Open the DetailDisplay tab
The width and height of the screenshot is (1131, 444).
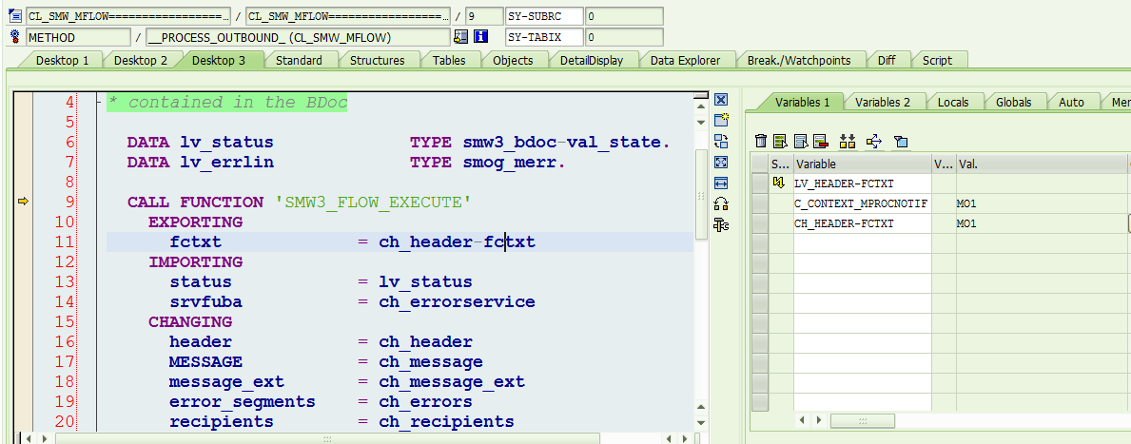[x=592, y=61]
